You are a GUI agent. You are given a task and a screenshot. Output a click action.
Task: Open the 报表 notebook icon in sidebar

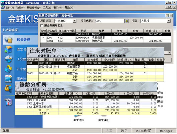click(x=8, y=78)
